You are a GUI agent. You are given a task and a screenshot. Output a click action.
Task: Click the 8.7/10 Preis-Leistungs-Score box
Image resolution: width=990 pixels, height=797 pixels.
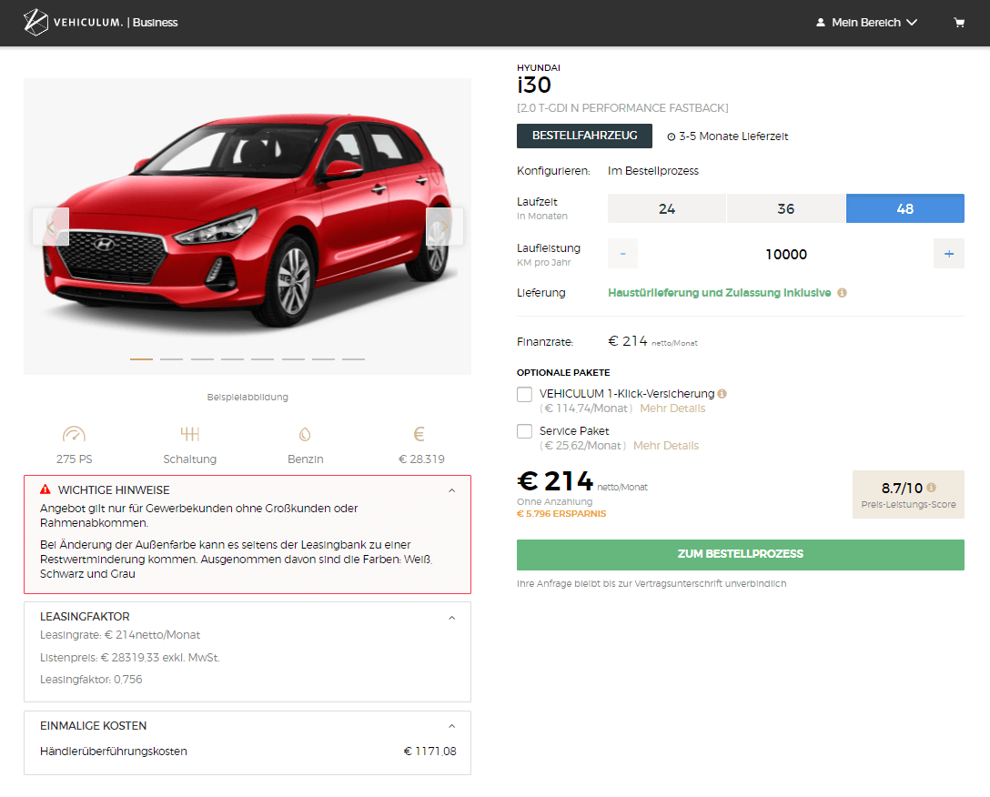(908, 495)
